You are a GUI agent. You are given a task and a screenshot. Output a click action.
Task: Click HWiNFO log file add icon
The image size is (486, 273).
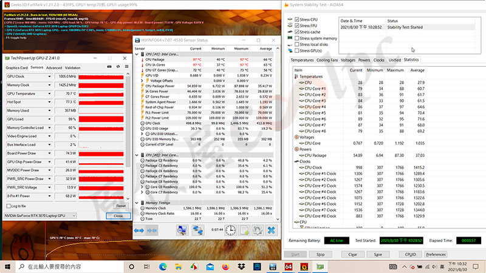click(x=244, y=231)
